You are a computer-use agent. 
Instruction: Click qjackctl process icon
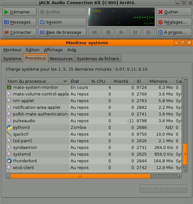[x=9, y=134]
